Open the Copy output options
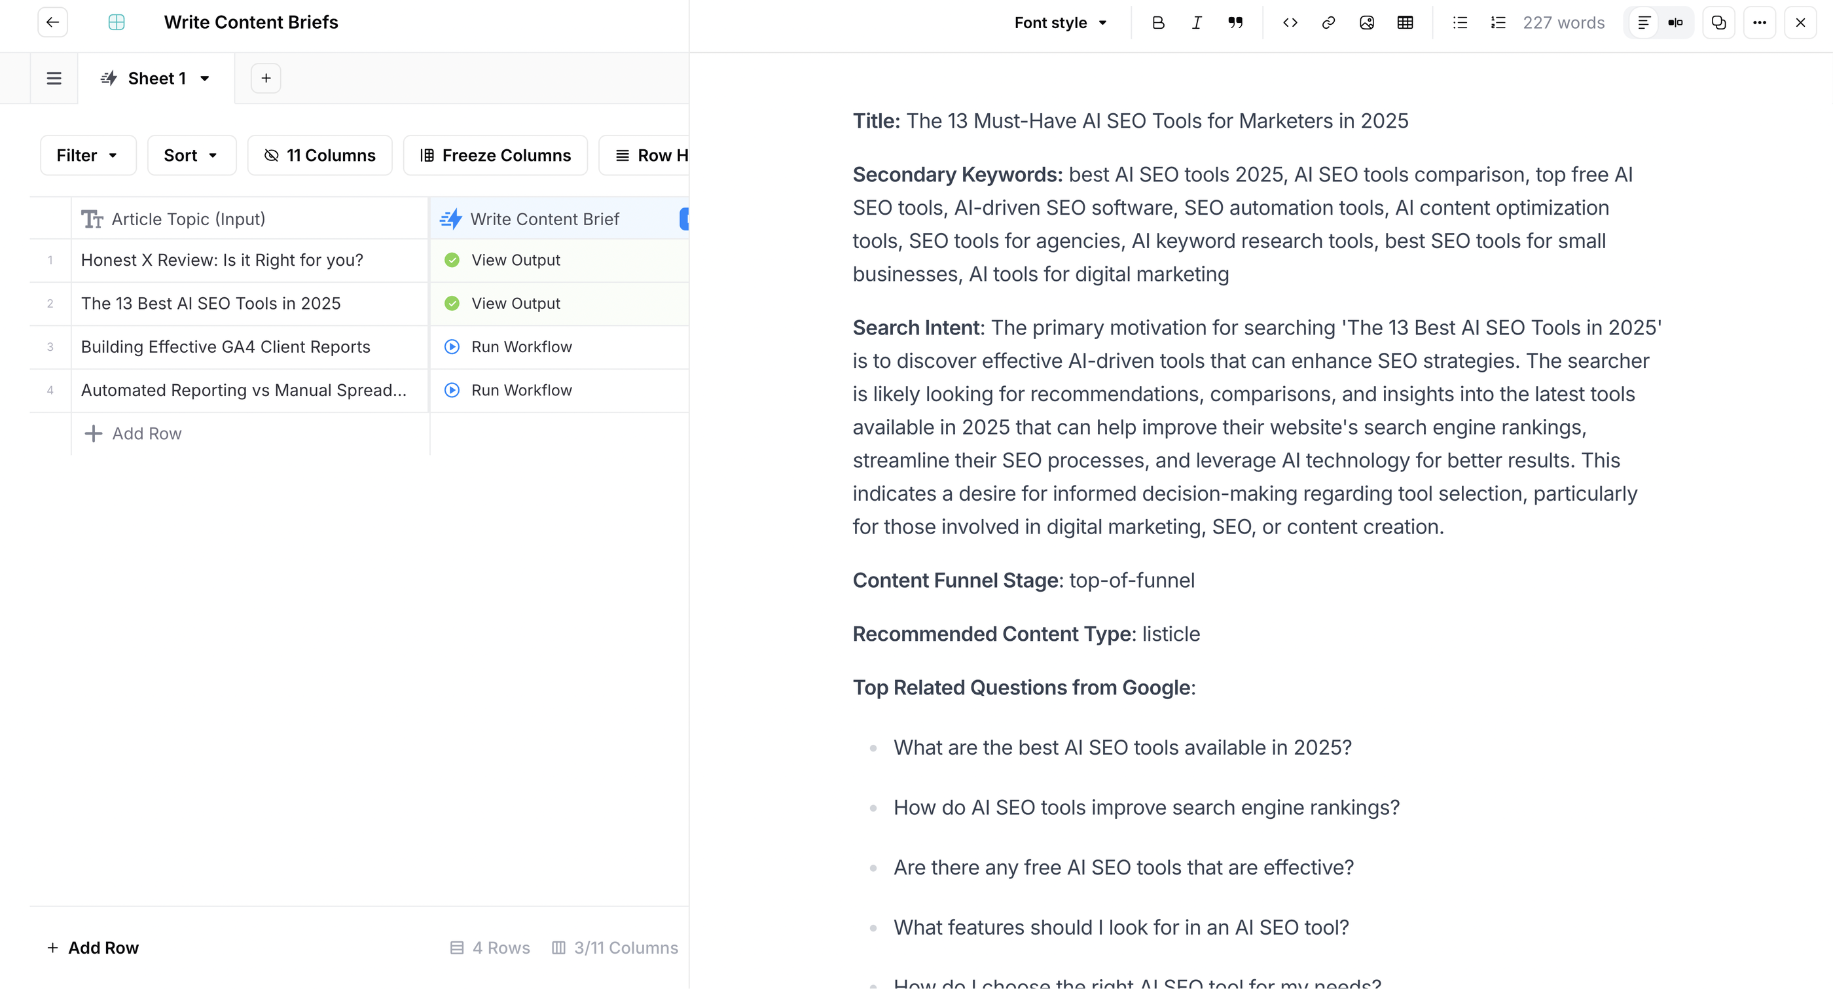This screenshot has width=1833, height=989. [x=1718, y=22]
